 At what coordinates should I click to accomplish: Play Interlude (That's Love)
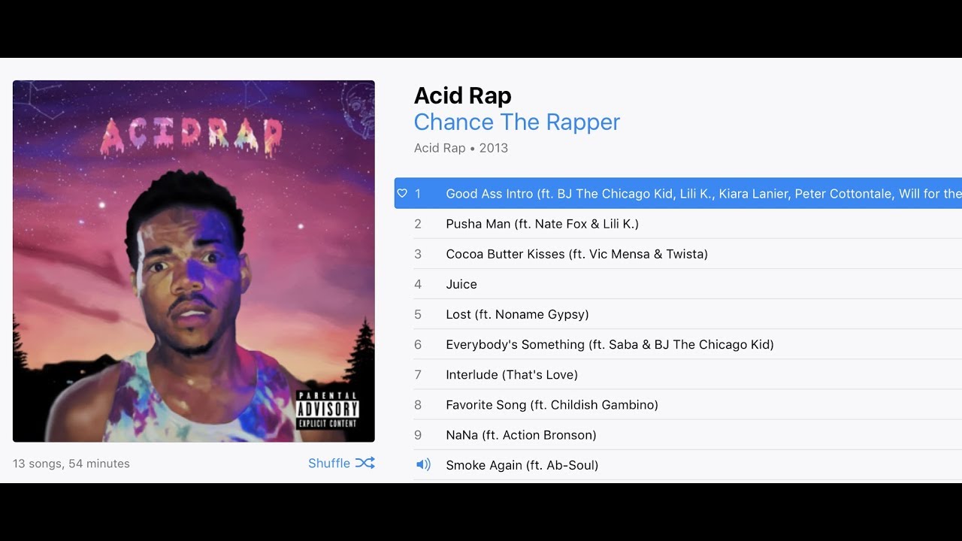[x=688, y=374]
